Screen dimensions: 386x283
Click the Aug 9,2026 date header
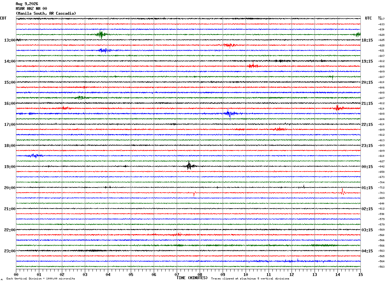[27, 4]
